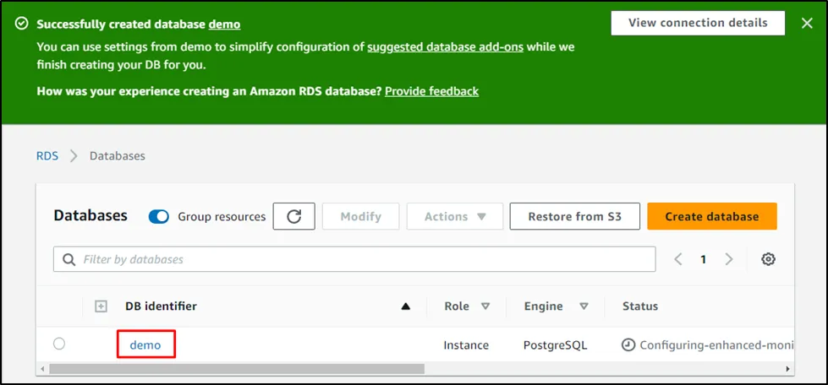Sort table by Role column arrow

click(x=485, y=306)
